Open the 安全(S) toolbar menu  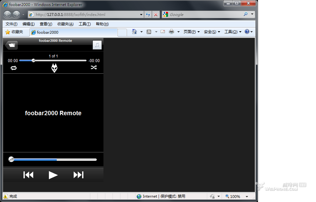[x=212, y=32]
